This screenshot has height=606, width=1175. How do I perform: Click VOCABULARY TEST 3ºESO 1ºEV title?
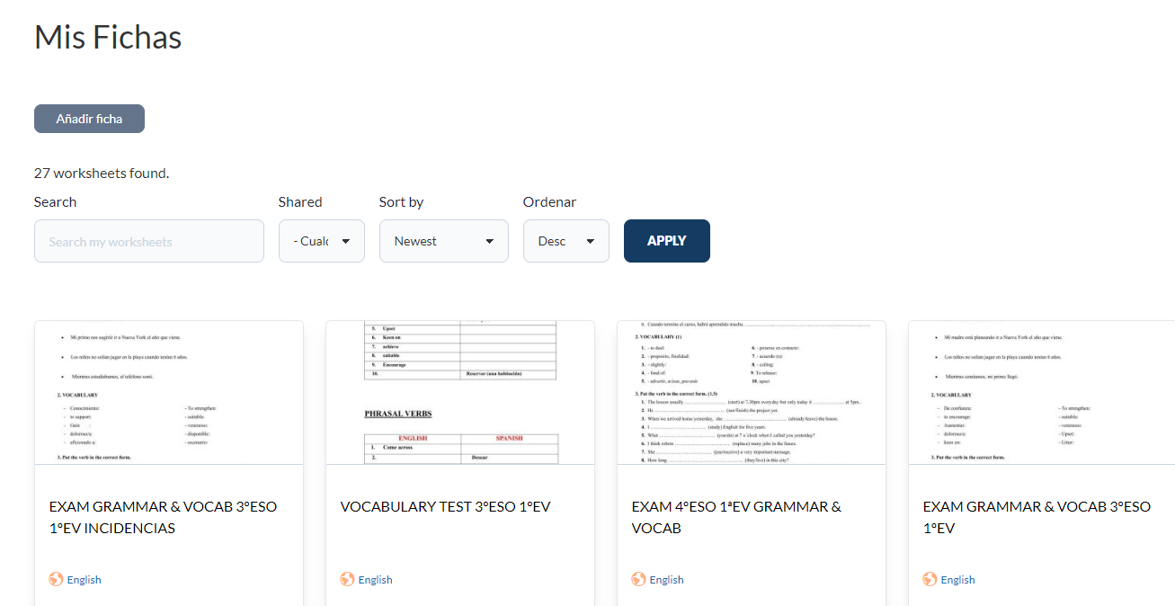coord(445,507)
